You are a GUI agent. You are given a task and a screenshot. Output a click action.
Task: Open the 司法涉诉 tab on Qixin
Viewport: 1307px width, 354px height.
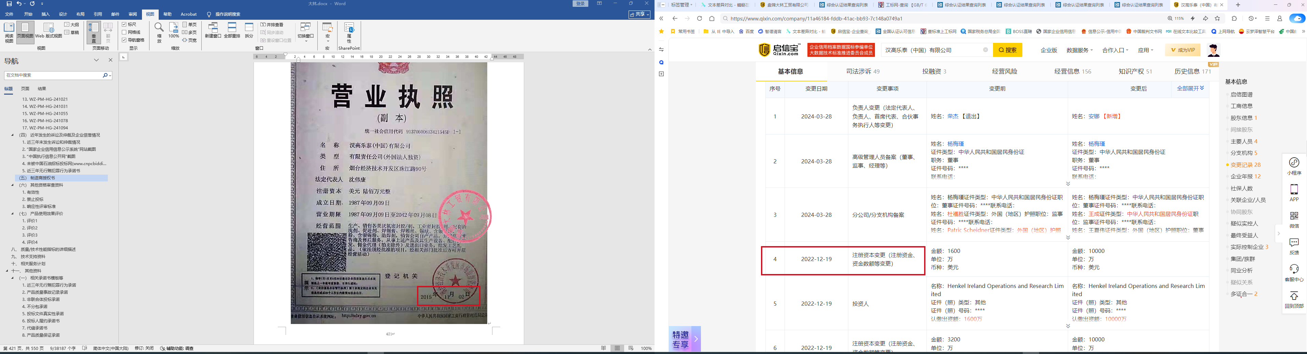point(863,71)
